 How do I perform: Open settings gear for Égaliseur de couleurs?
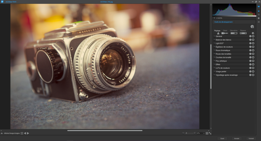pos(250,47)
